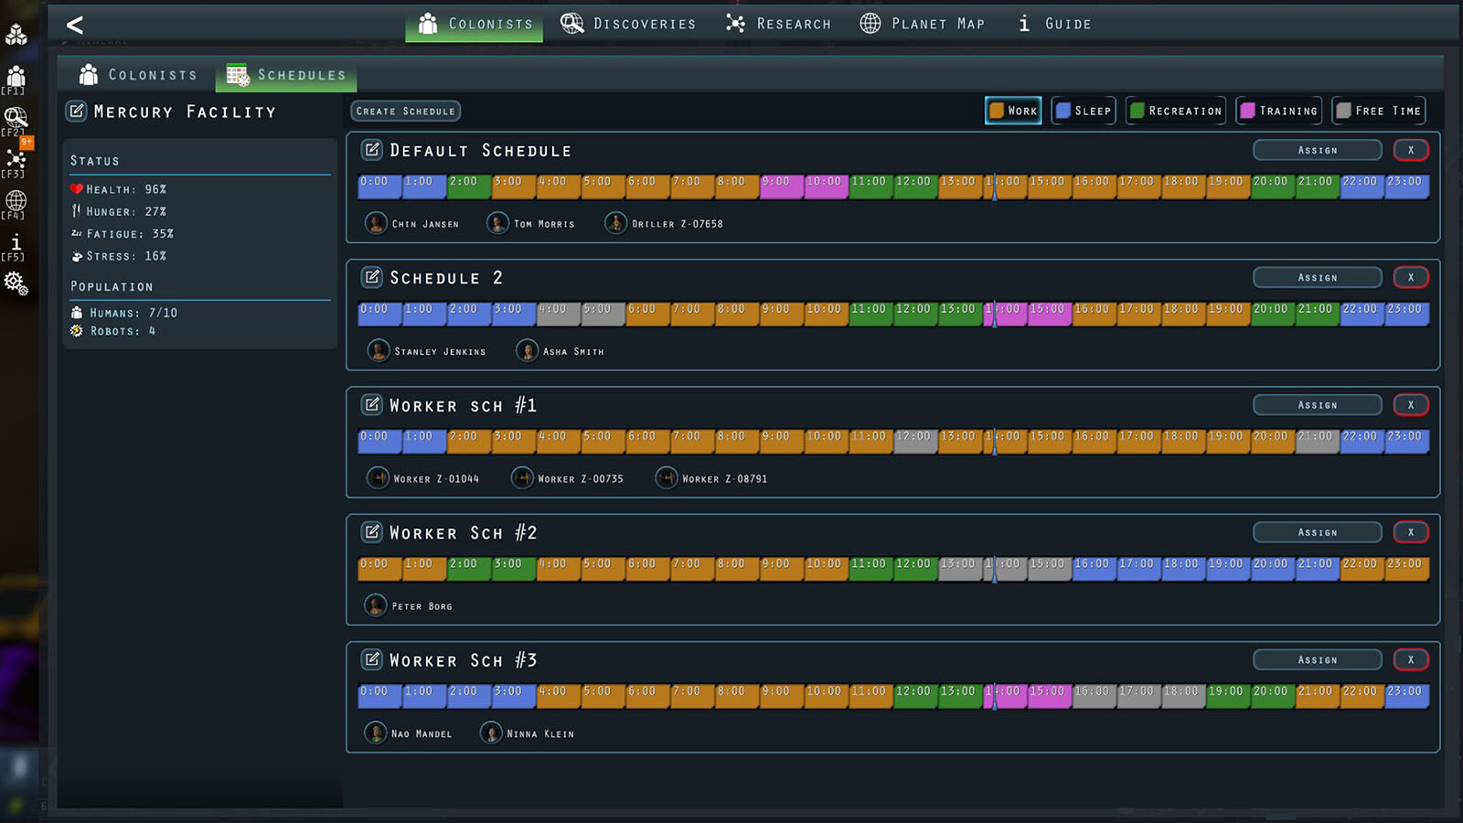Click Stanley Jenkins portrait icon
1463x823 pixels.
379,350
